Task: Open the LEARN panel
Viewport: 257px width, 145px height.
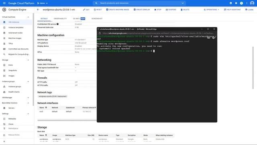Action: click(x=249, y=10)
